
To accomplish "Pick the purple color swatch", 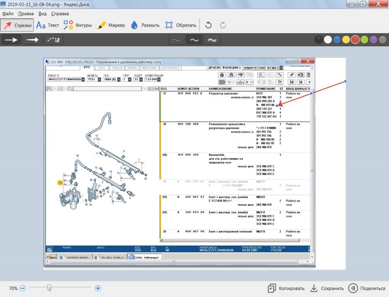I will point(373,40).
